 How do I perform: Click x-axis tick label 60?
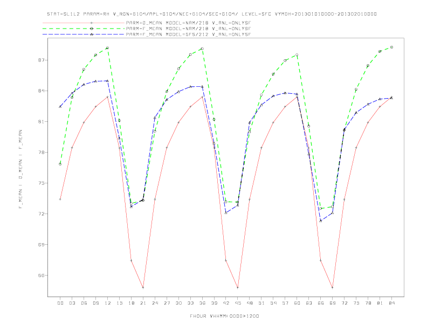(x=297, y=303)
